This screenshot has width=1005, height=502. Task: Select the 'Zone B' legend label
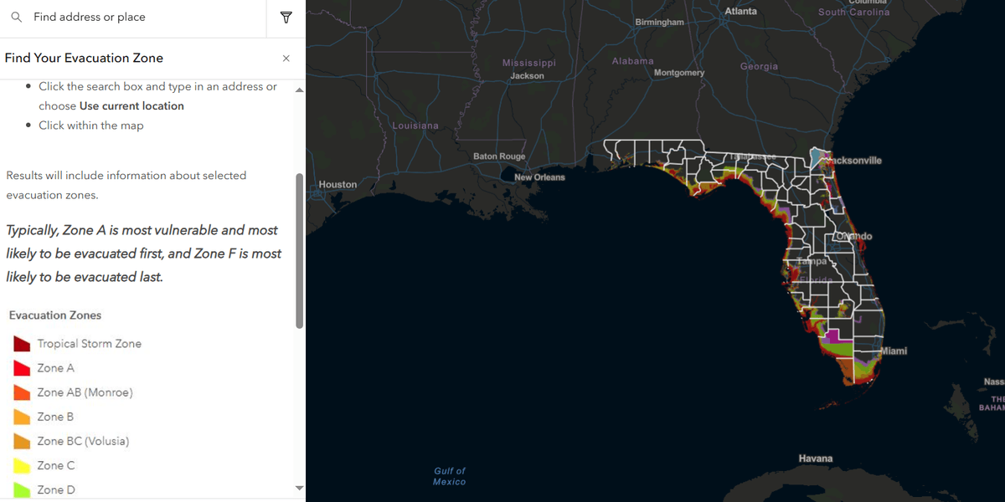(x=55, y=417)
